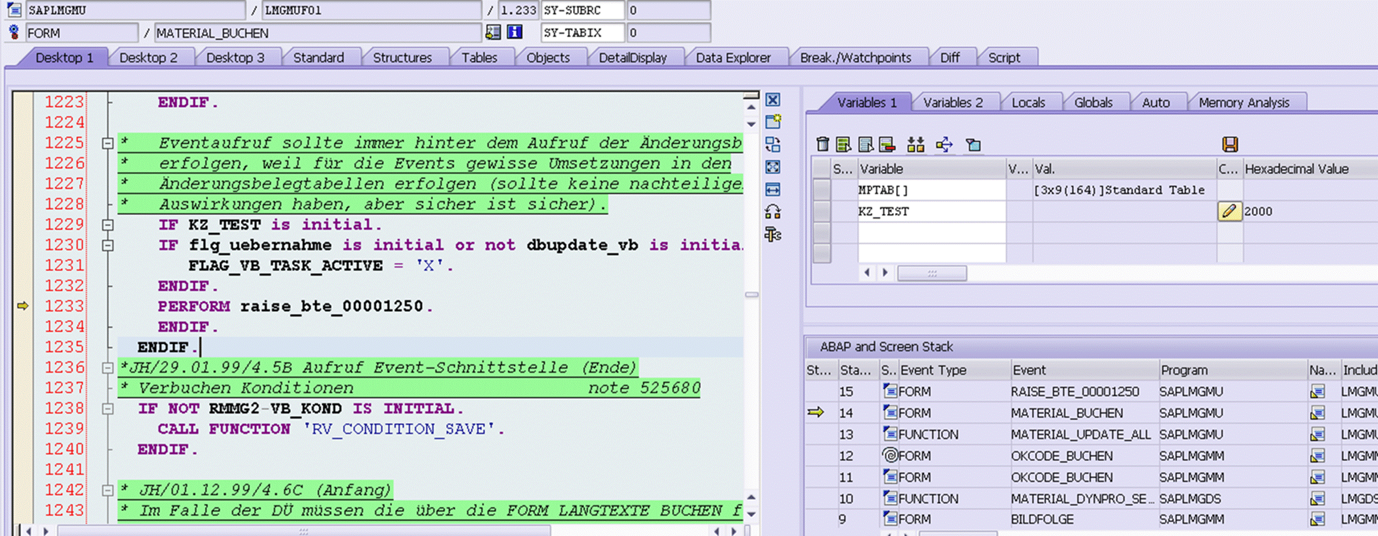Click empty variable name field below KZ_TEST
1378x536 pixels.
pyautogui.click(x=932, y=233)
